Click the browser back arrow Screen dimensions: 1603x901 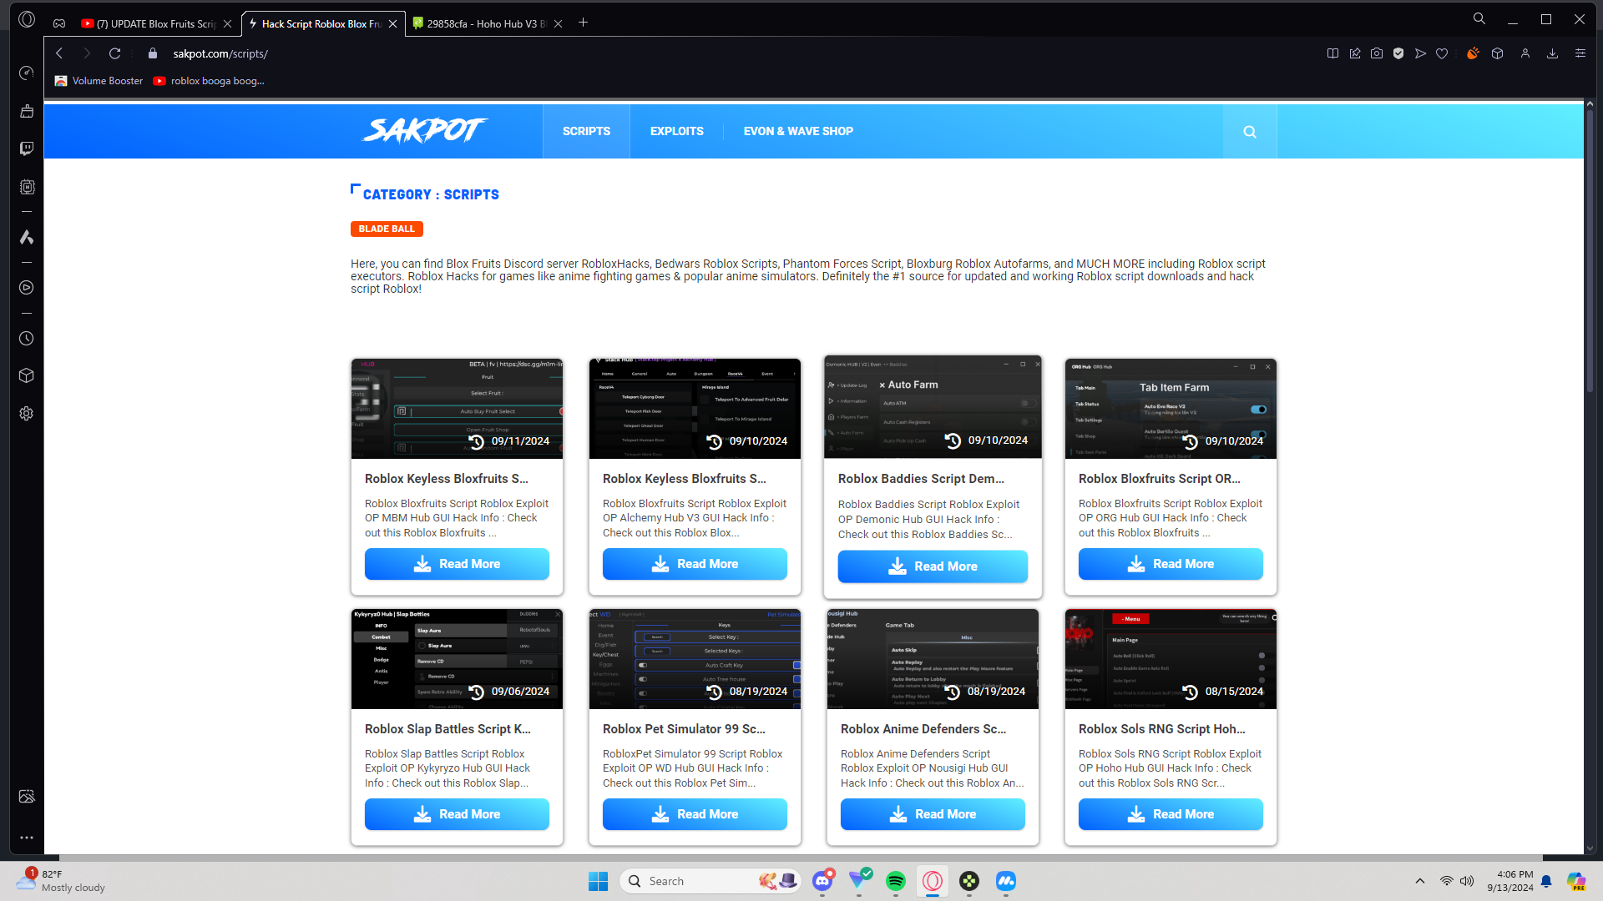59,53
